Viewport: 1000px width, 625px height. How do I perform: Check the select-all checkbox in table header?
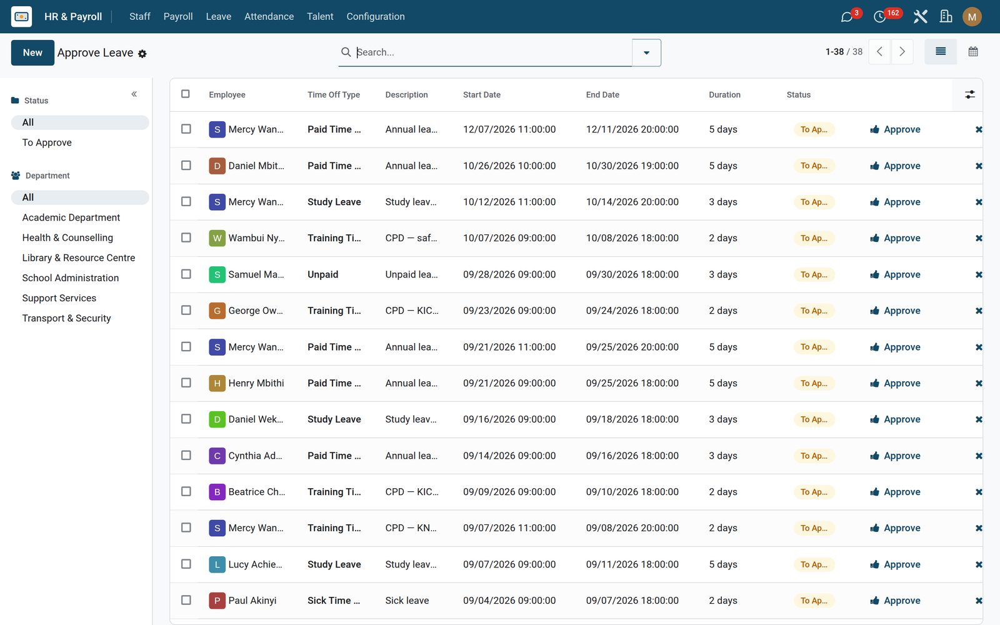pos(186,94)
